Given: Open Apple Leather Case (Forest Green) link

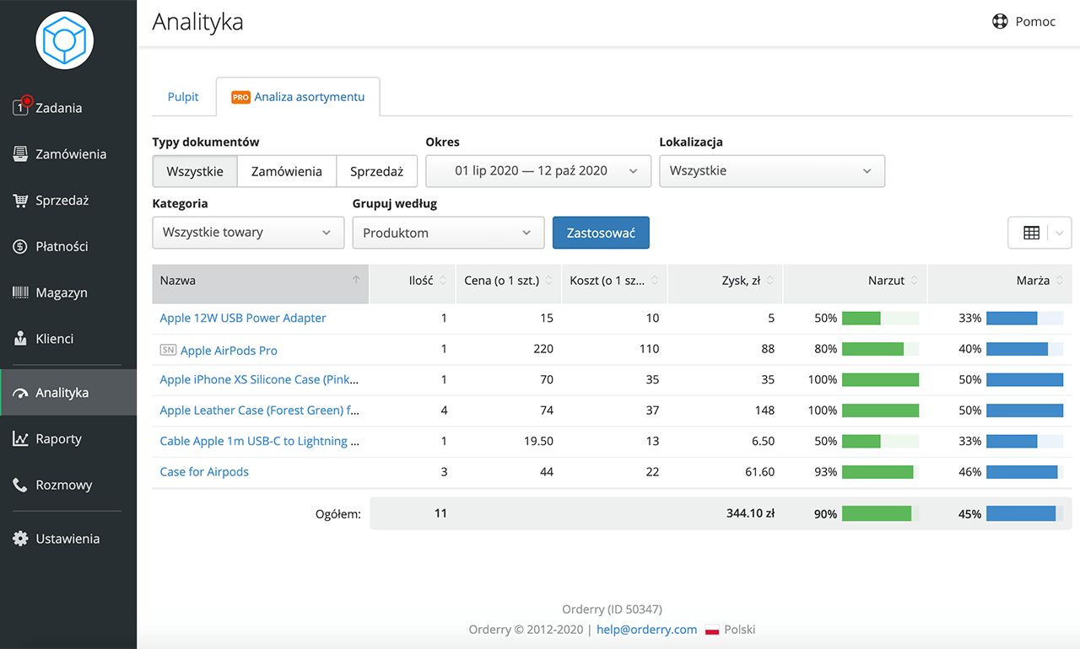Looking at the screenshot, I should click(x=260, y=410).
